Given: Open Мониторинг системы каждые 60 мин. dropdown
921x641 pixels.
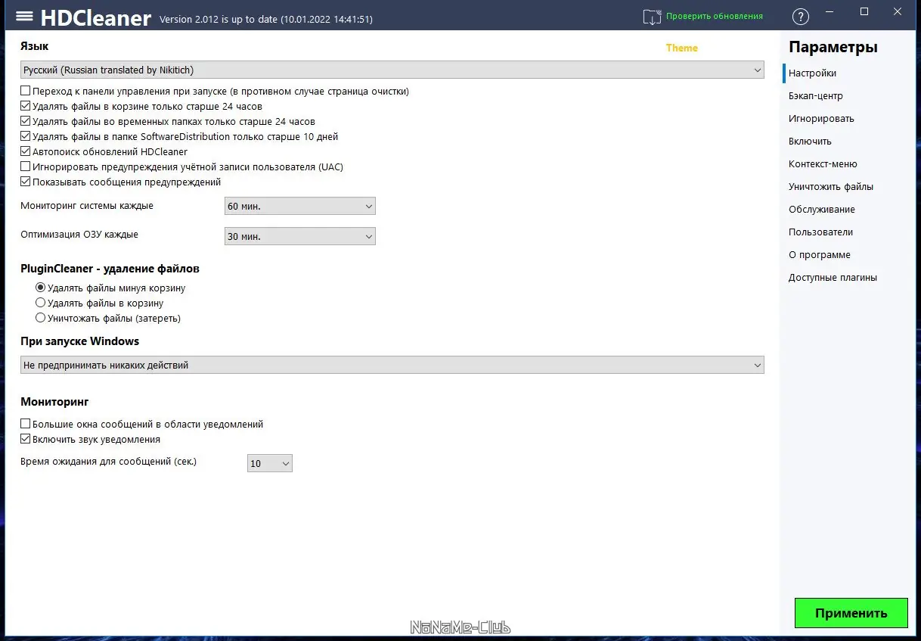Looking at the screenshot, I should coord(300,206).
